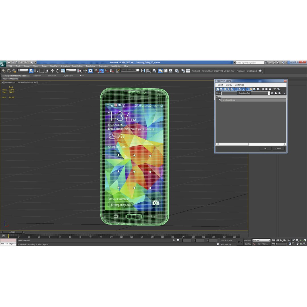307x307 pixels.
Task: Expand the HeroObjectGroup row icon
Action: tap(220, 100)
